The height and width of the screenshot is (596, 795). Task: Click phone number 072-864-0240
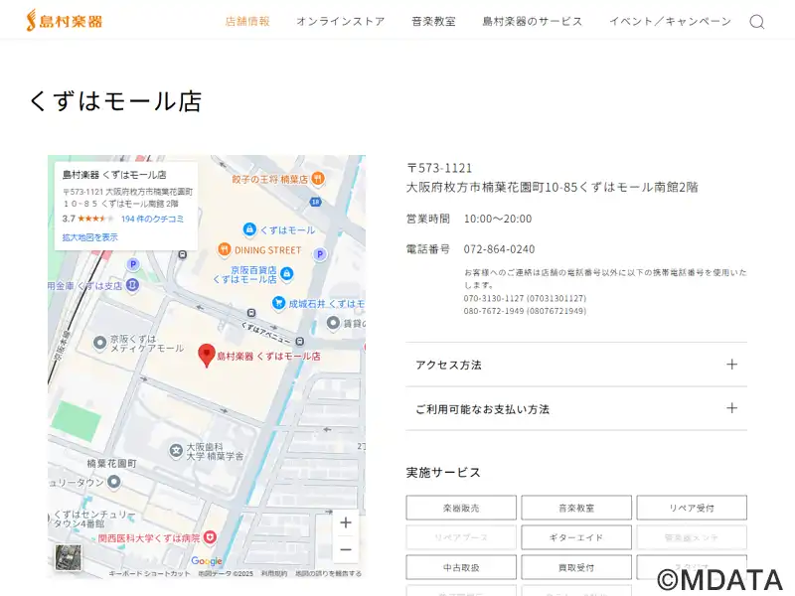[x=499, y=249]
